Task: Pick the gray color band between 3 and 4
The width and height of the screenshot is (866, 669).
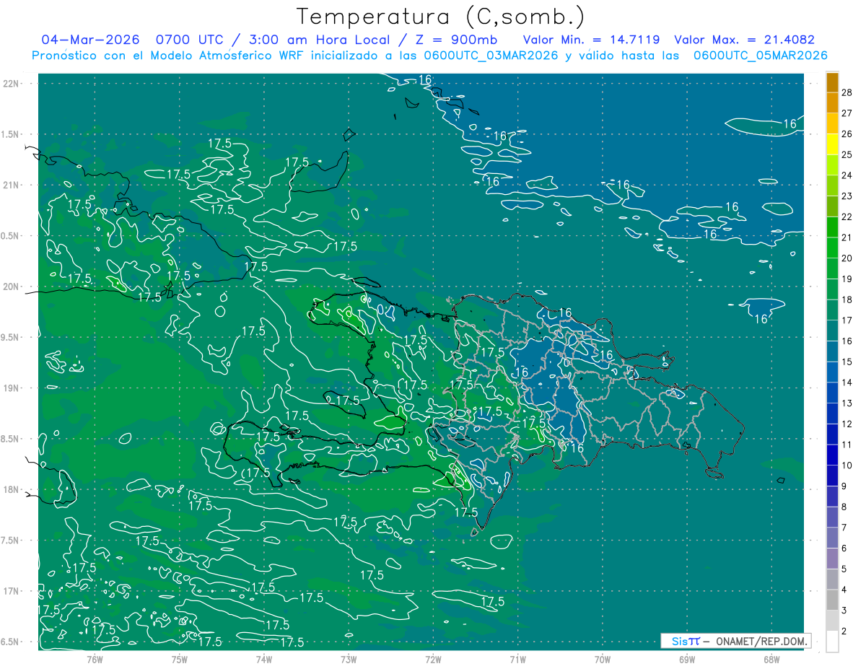Action: coord(832,600)
